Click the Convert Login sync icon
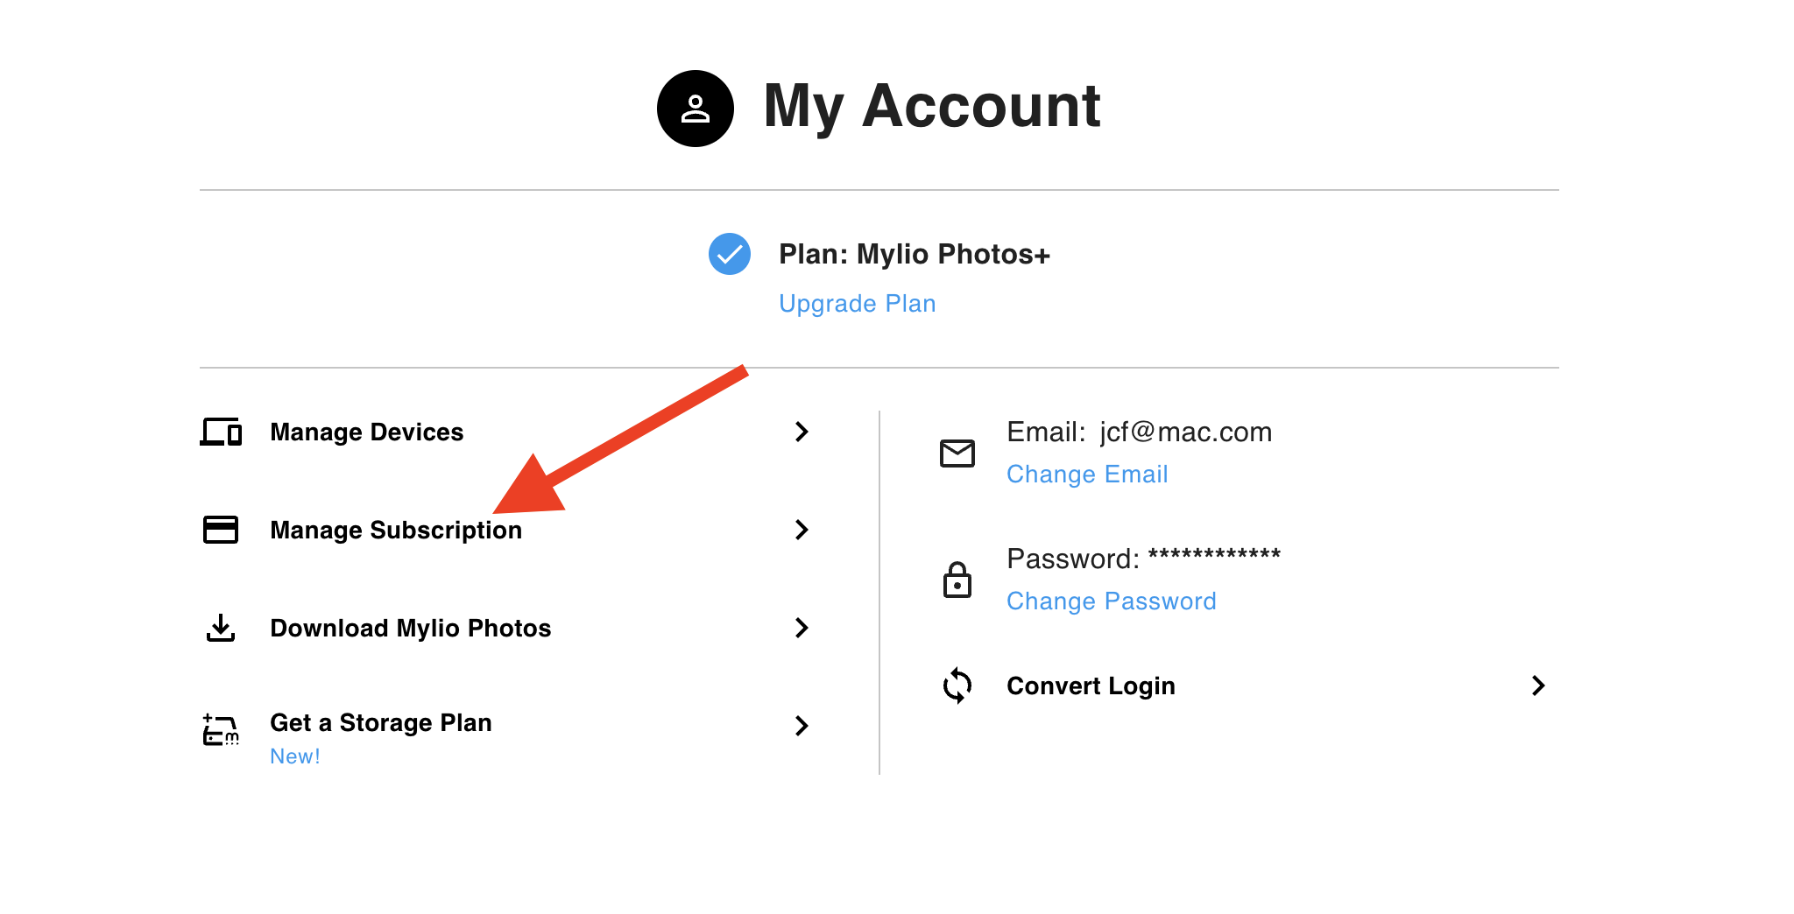Screen dimensions: 1794x914 957,685
